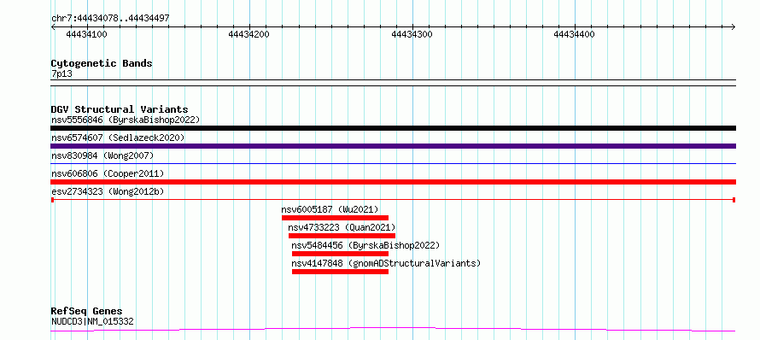Image resolution: width=760 pixels, height=340 pixels.
Task: Open gene NUDCD3|NM_015332 label
Action: [x=92, y=321]
